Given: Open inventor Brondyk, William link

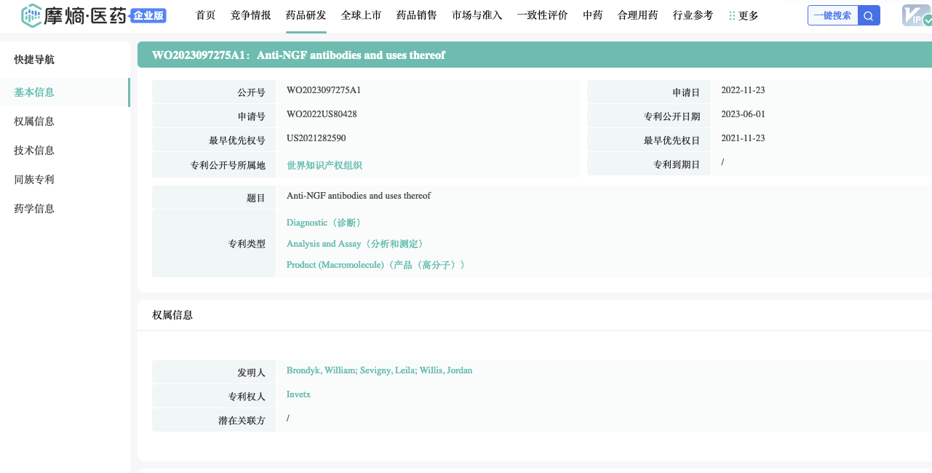Looking at the screenshot, I should (x=321, y=370).
